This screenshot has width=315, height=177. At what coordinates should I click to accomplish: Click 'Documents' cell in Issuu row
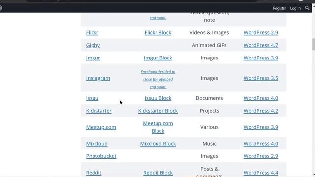coord(209,98)
